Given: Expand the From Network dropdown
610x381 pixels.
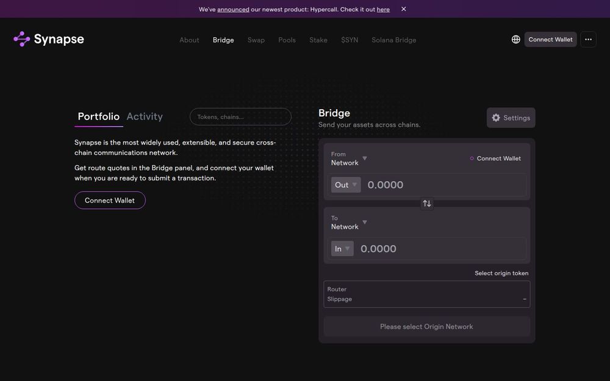Looking at the screenshot, I should [x=348, y=158].
